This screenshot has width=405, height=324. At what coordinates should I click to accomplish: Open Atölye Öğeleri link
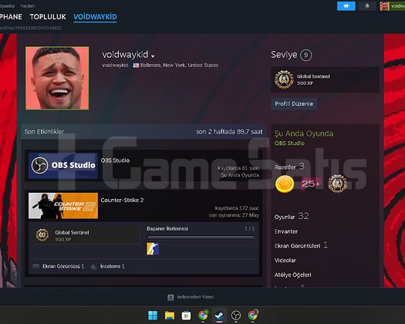pyautogui.click(x=292, y=275)
